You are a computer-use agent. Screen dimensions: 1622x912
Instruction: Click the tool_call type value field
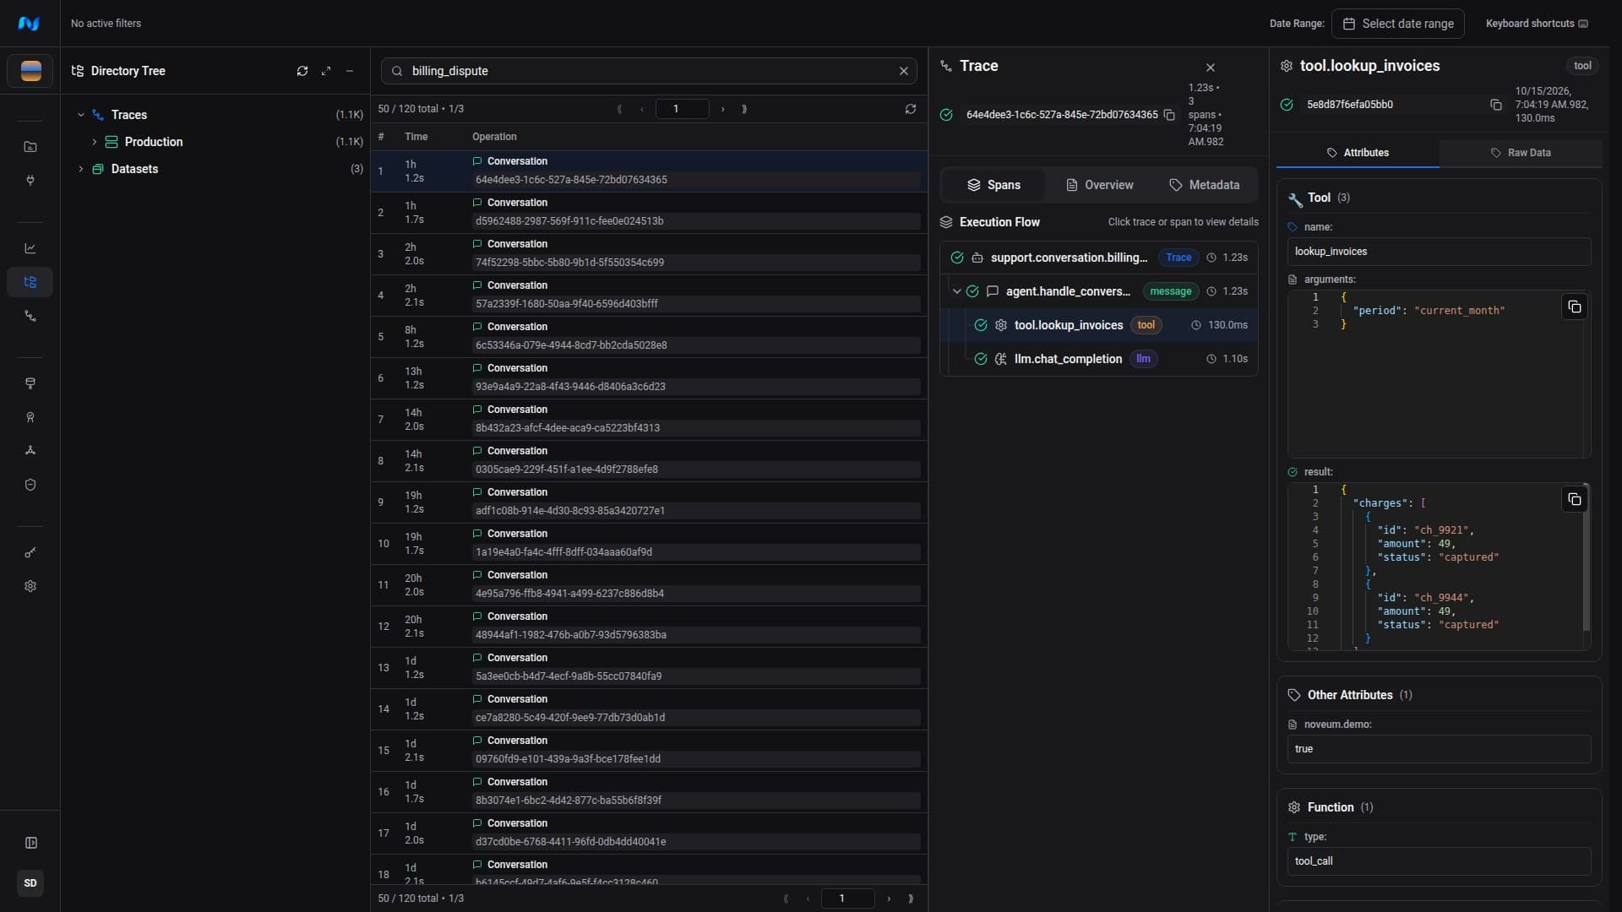click(1439, 861)
